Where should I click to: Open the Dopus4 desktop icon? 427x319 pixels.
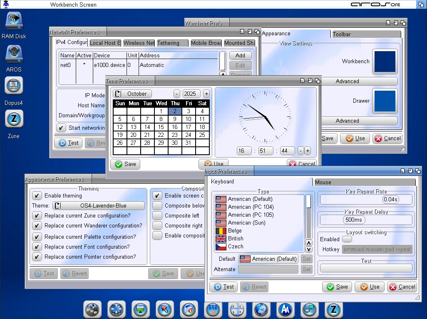(14, 87)
